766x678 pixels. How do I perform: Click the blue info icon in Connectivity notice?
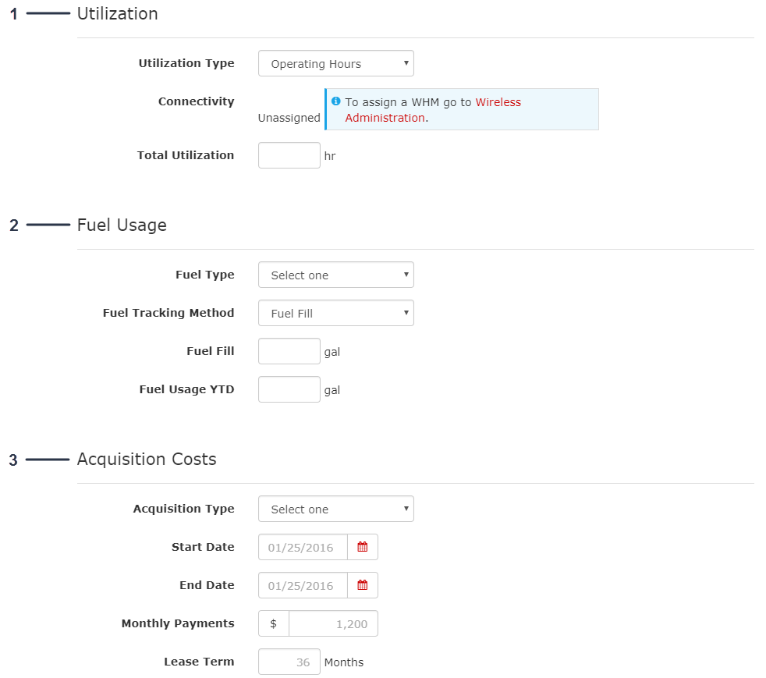click(x=335, y=101)
